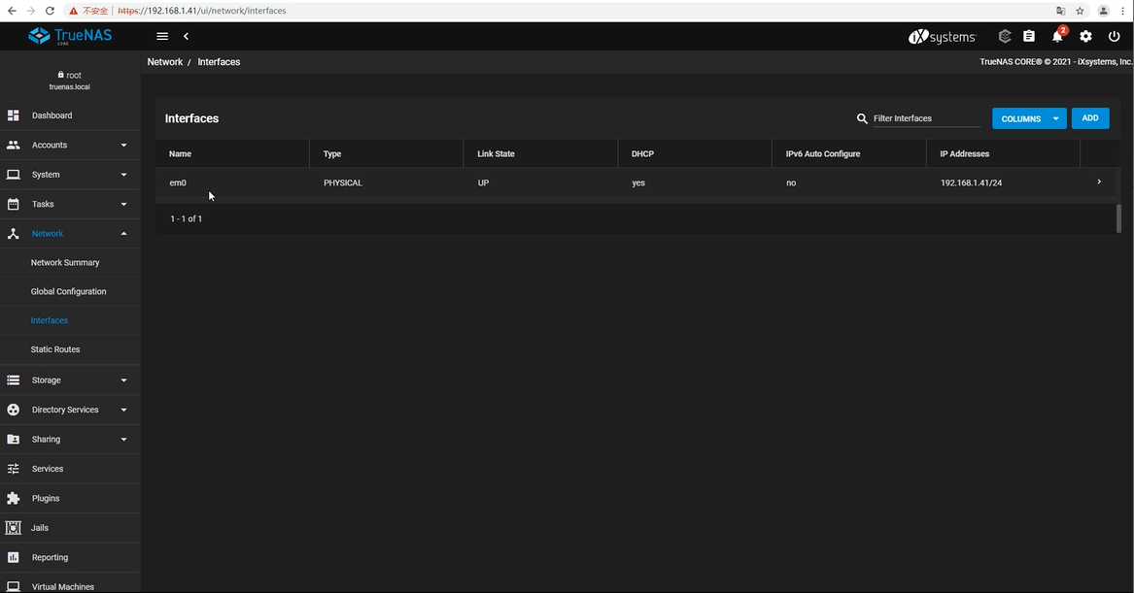Screen dimensions: 1134x593
Task: Open the COLUMNS dropdown
Action: 1029,118
